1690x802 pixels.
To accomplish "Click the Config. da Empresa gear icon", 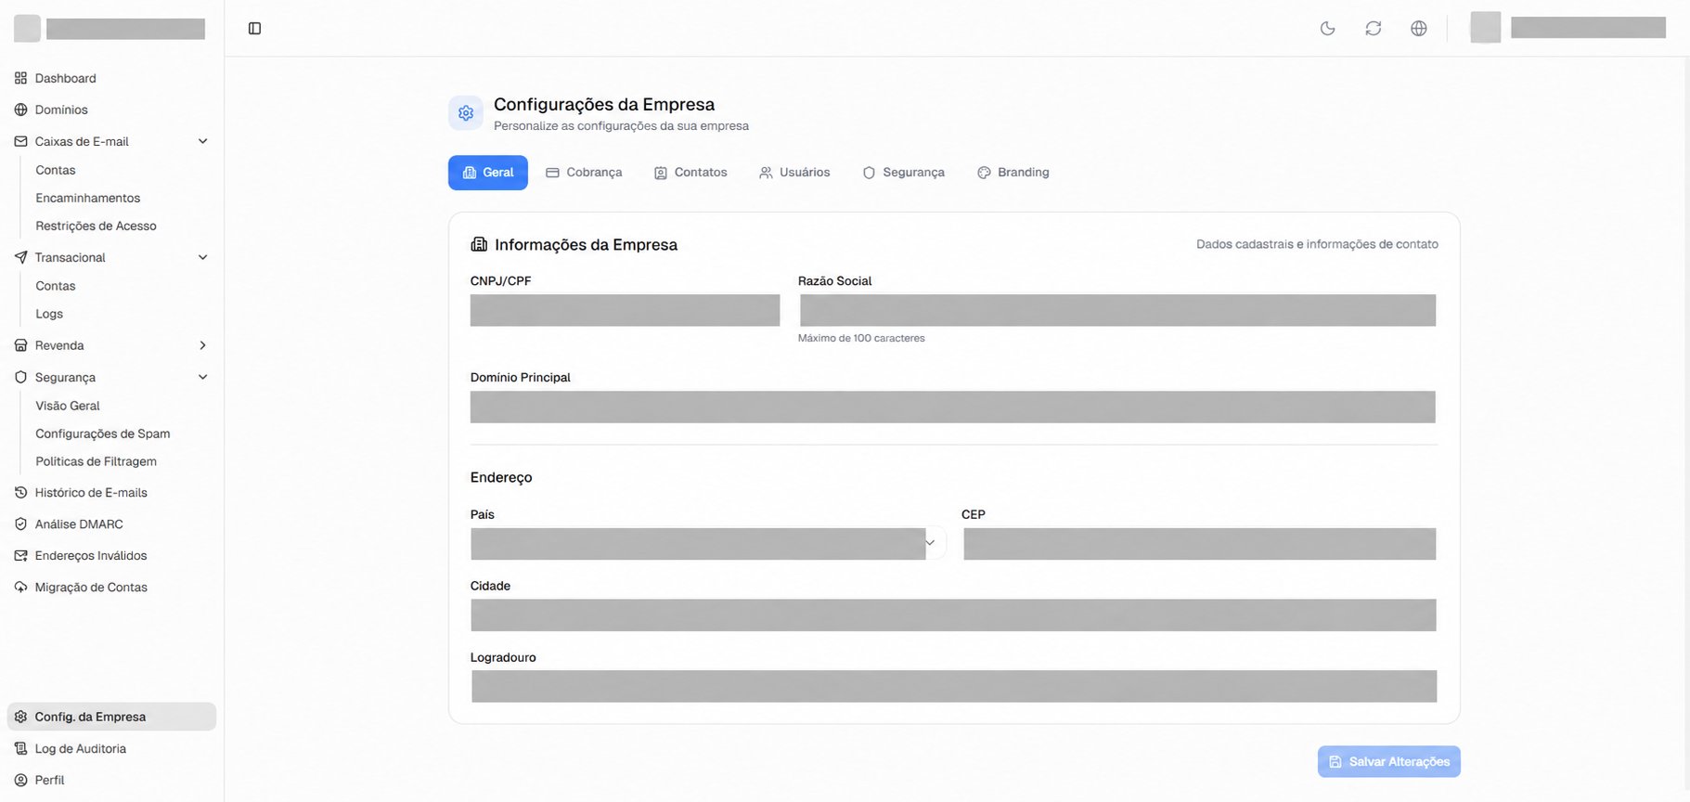I will [x=20, y=717].
